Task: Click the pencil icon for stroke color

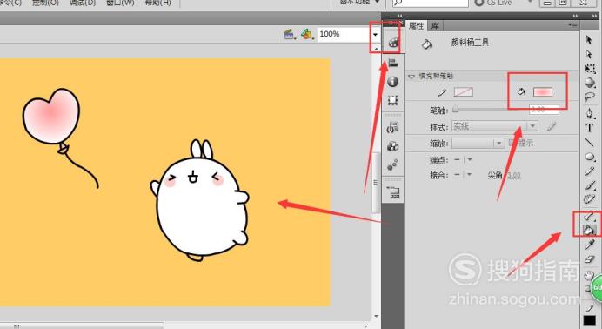Action: (442, 92)
